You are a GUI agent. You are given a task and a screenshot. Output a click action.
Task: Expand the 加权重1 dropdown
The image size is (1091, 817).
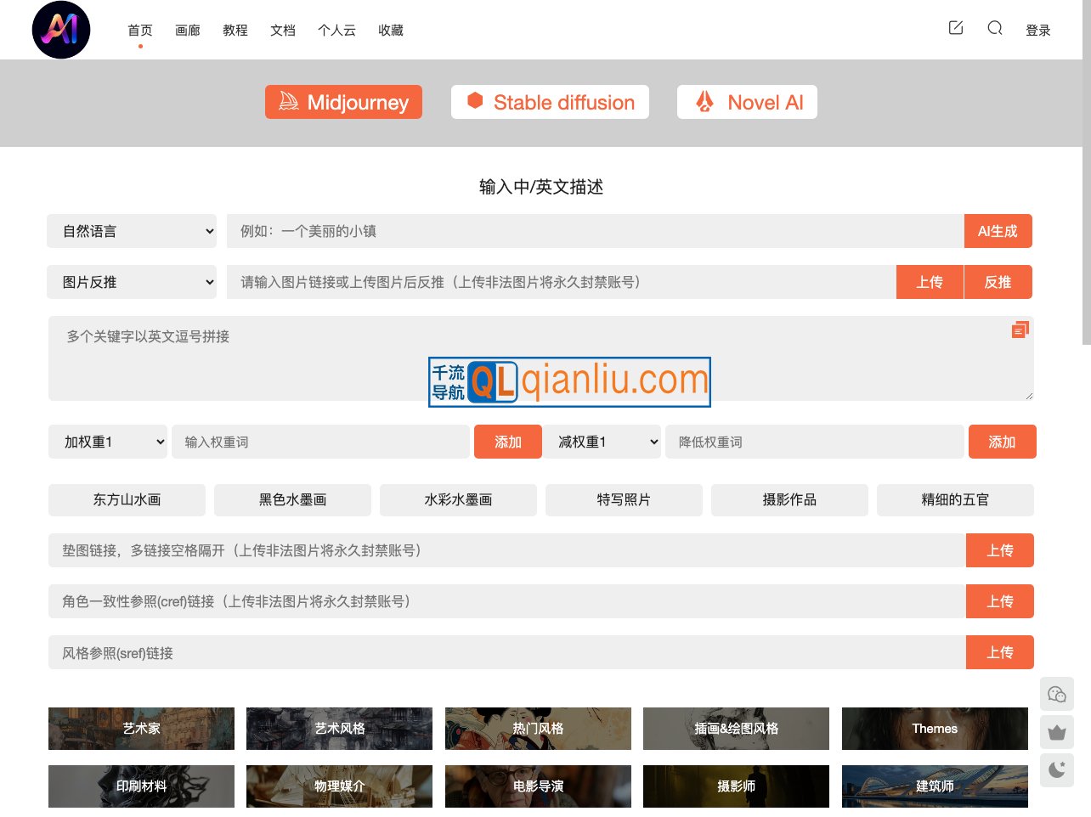coord(108,442)
